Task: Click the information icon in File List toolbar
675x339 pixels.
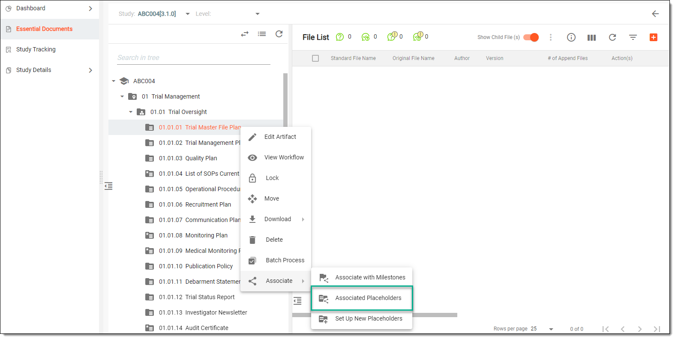Action: coord(571,37)
